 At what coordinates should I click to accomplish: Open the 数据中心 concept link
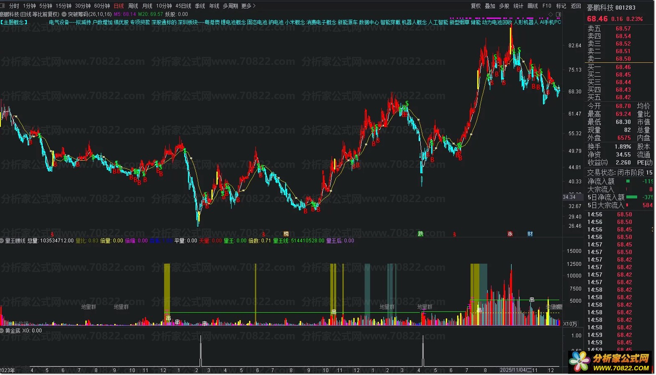[369, 22]
